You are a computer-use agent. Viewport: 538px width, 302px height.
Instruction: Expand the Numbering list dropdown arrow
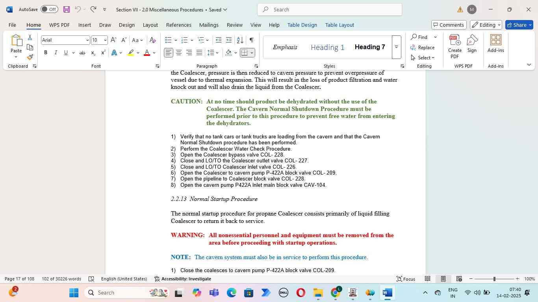point(192,40)
